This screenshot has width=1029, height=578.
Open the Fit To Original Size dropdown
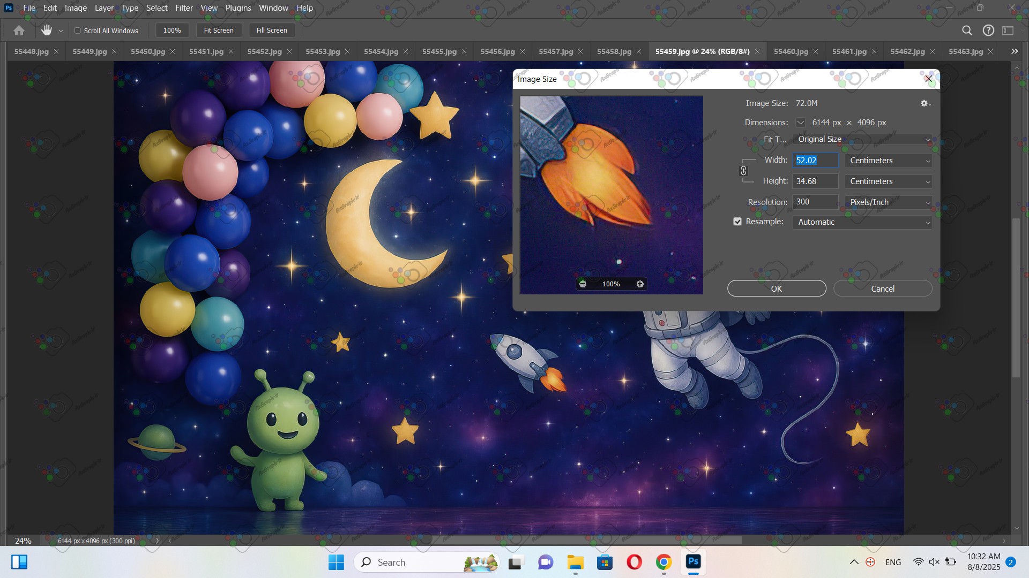[x=862, y=139]
